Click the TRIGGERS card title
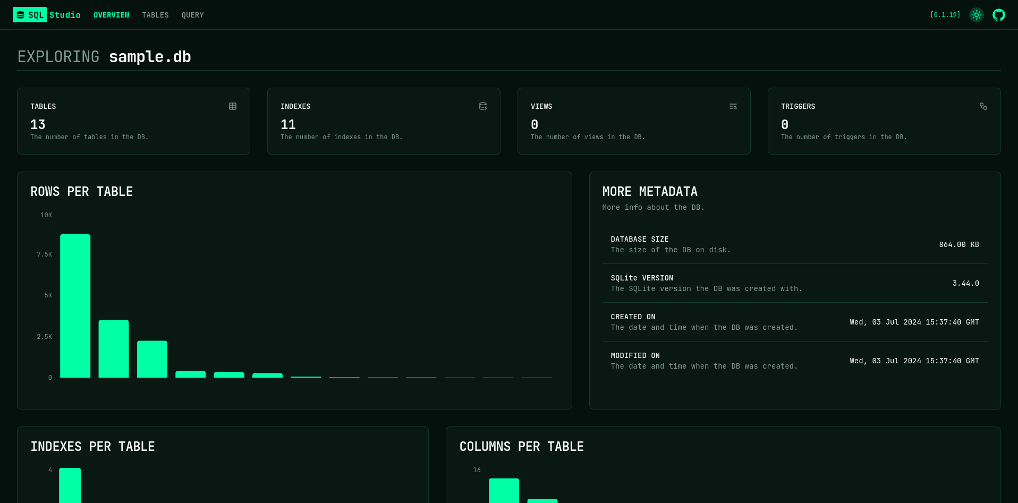The width and height of the screenshot is (1018, 503). 798,106
